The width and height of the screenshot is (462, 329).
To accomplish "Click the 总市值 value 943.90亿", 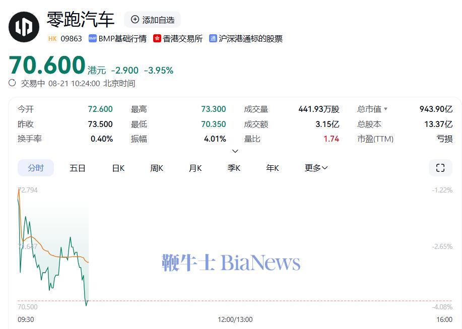I will point(436,109).
